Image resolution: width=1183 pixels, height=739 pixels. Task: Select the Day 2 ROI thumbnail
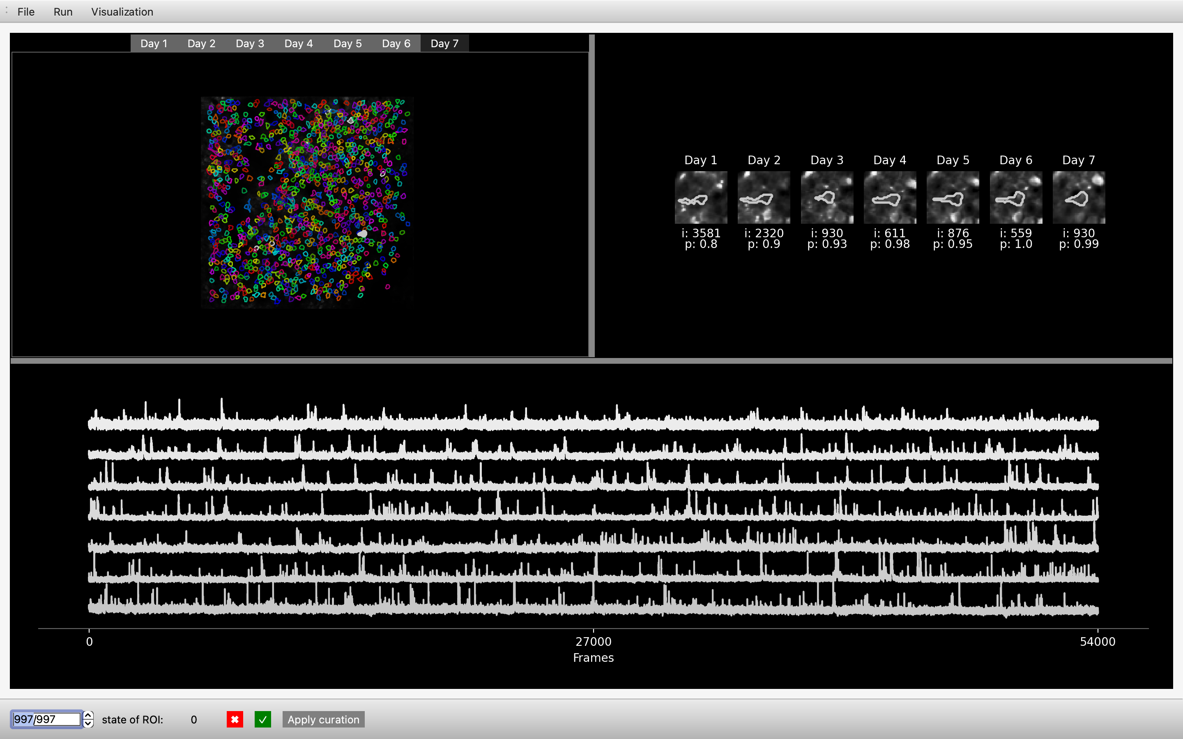coord(764,197)
